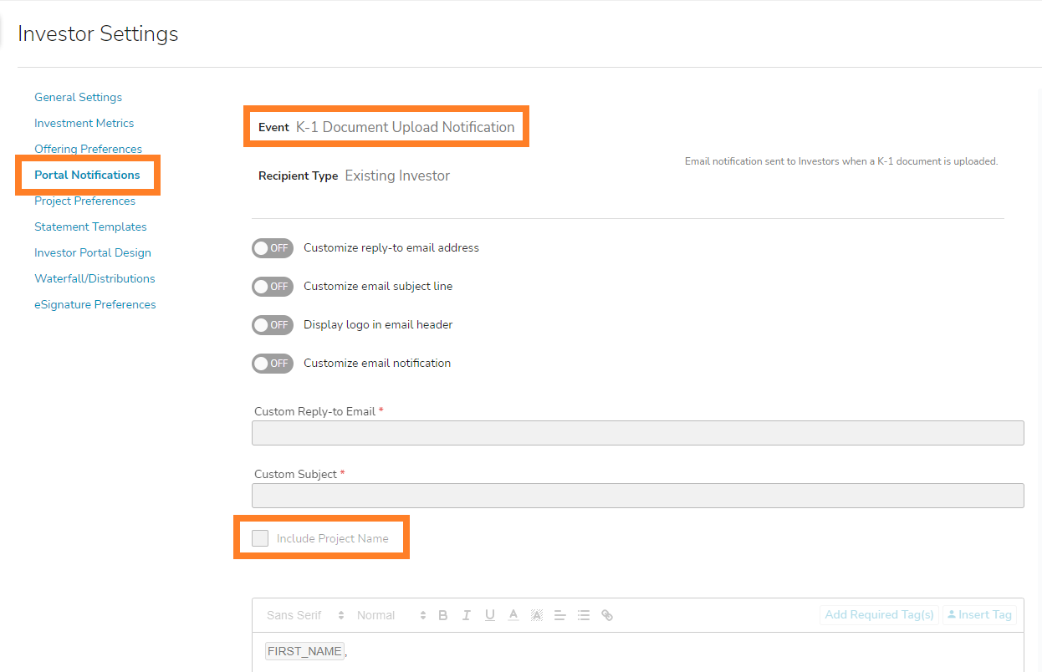Click the Insert Tag button

point(979,615)
